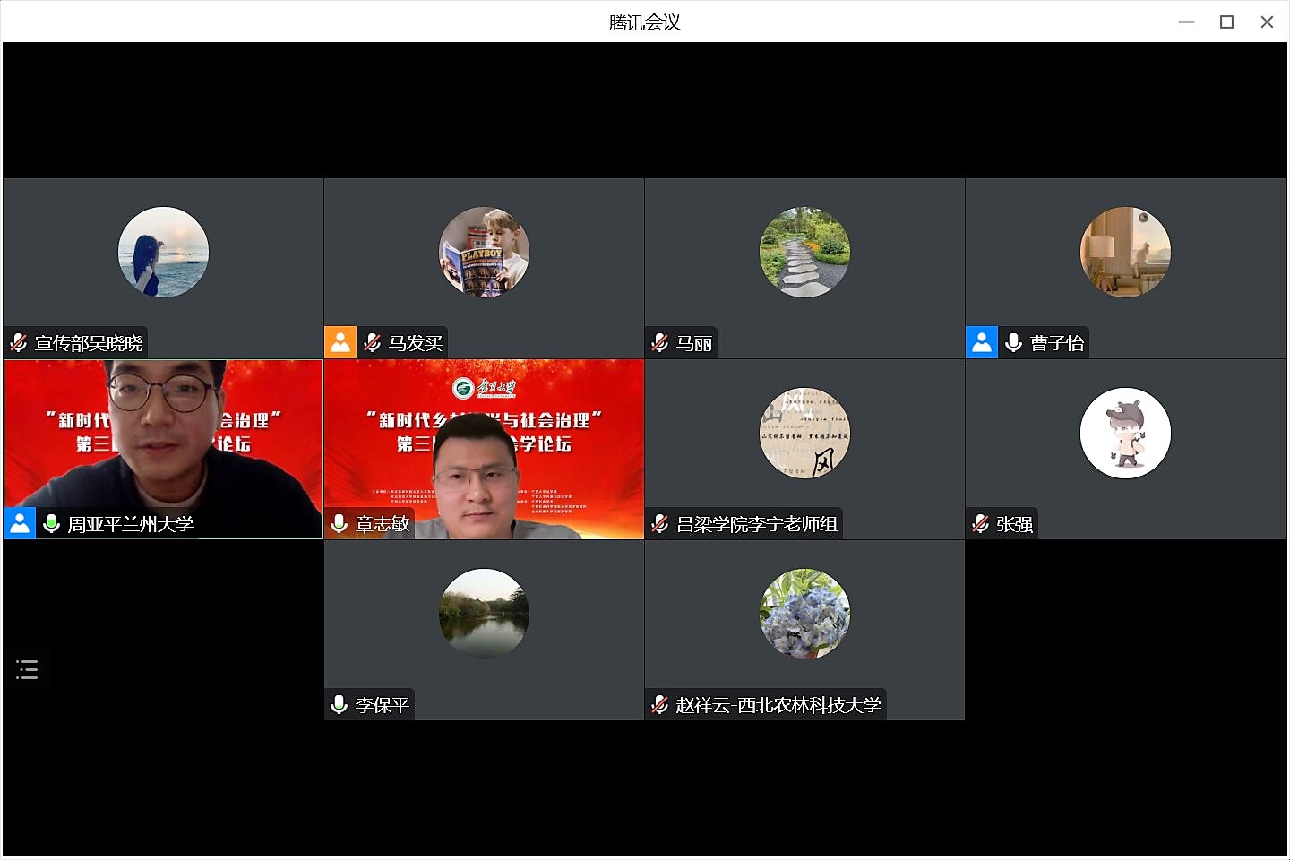Click muted microphone icon next to 张强

point(981,523)
